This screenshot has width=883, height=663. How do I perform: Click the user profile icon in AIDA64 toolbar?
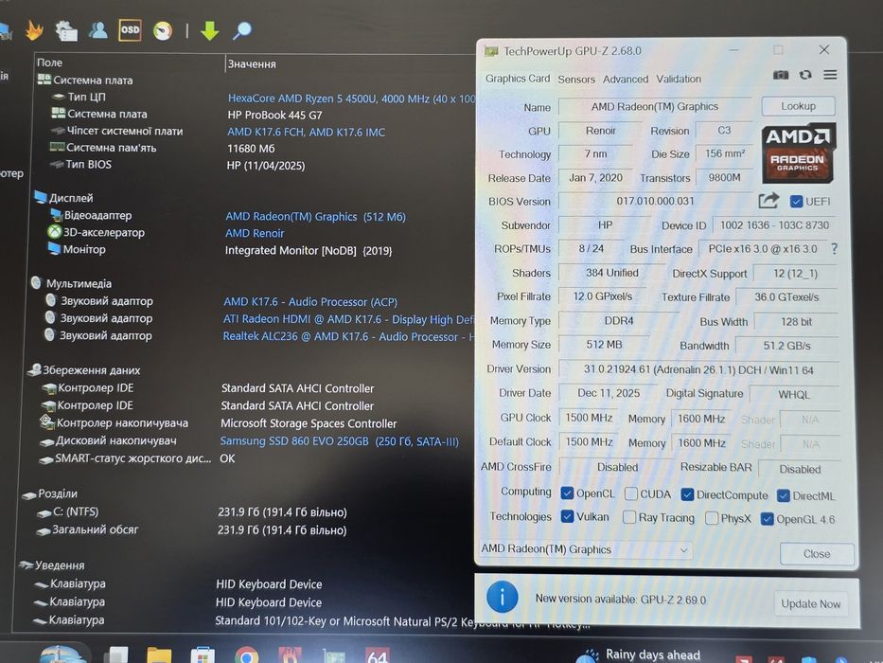pyautogui.click(x=98, y=30)
